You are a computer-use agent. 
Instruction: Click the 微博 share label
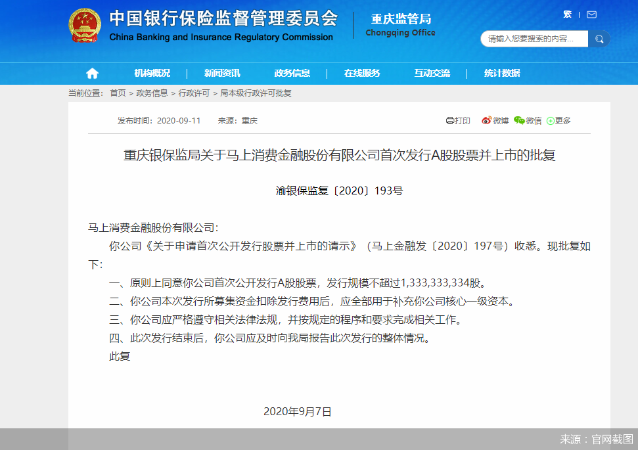pyautogui.click(x=501, y=121)
